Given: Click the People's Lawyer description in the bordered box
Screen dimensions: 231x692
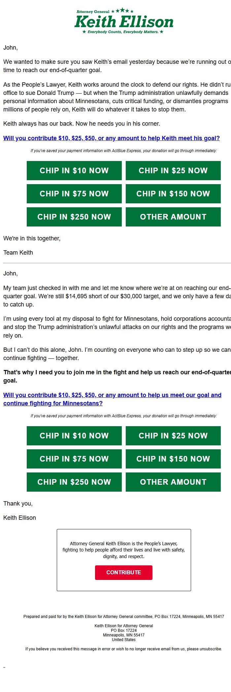Looking at the screenshot, I should pyautogui.click(x=123, y=550).
